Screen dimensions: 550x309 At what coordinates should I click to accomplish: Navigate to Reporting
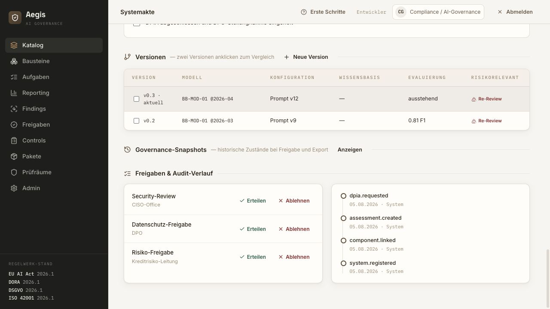point(54,93)
